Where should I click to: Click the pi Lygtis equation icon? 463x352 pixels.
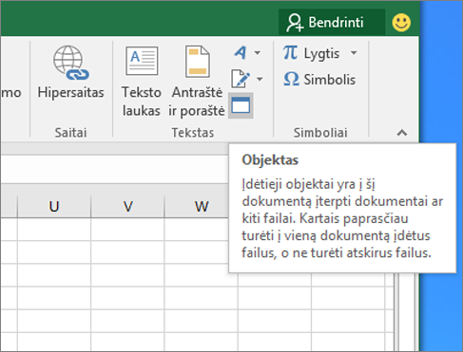tap(290, 52)
